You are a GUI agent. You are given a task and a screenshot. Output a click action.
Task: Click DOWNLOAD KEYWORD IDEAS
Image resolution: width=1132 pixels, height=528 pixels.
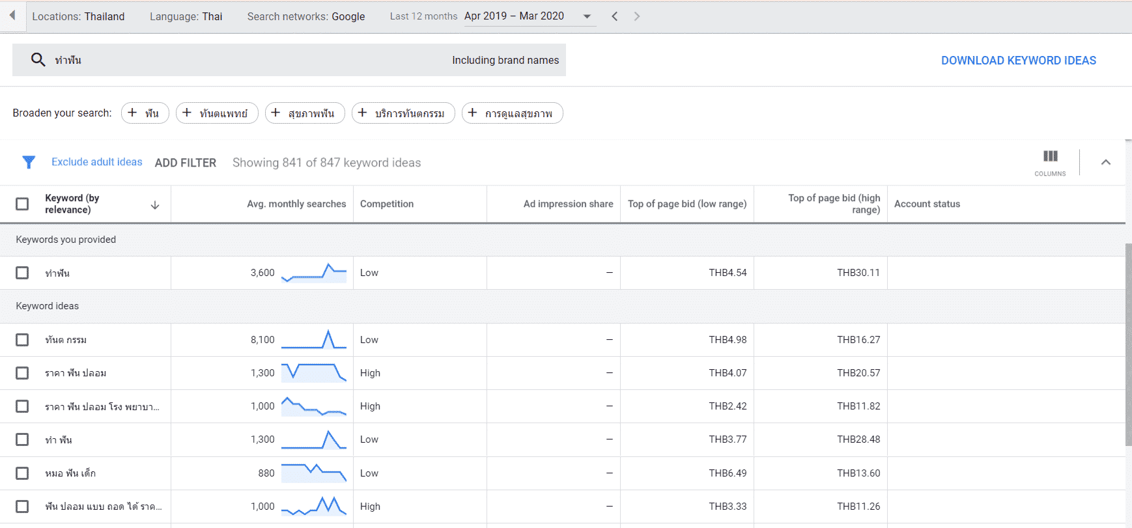click(x=1019, y=61)
